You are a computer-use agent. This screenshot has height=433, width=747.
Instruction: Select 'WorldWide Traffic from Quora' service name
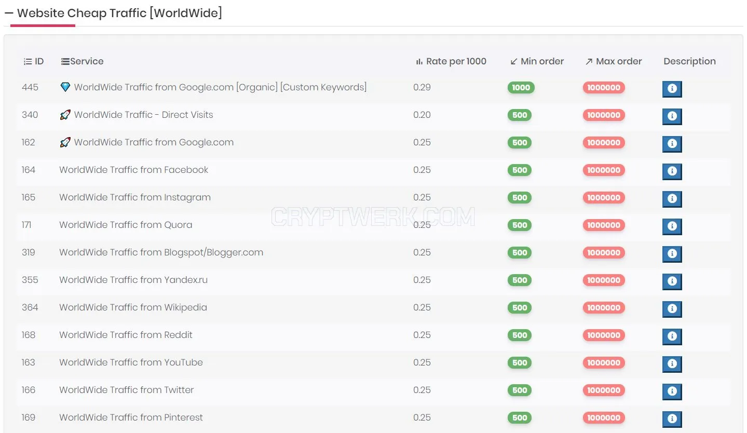126,225
